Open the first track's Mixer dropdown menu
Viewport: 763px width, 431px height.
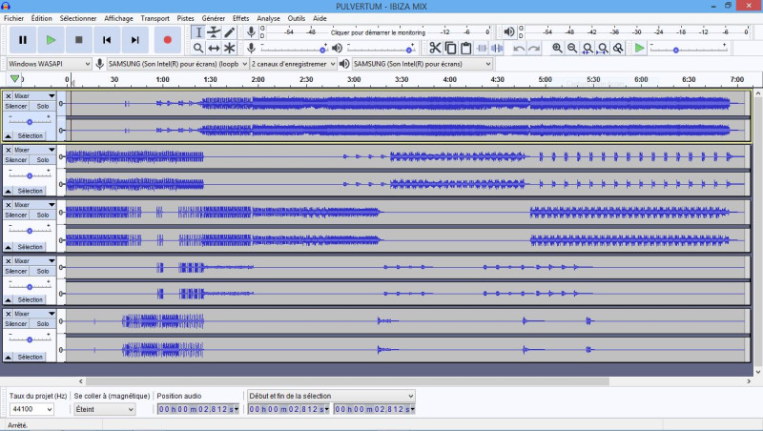pyautogui.click(x=33, y=96)
